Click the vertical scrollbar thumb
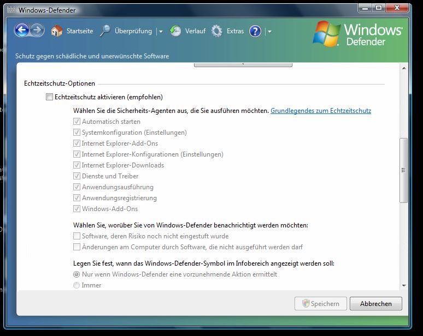 [403, 170]
